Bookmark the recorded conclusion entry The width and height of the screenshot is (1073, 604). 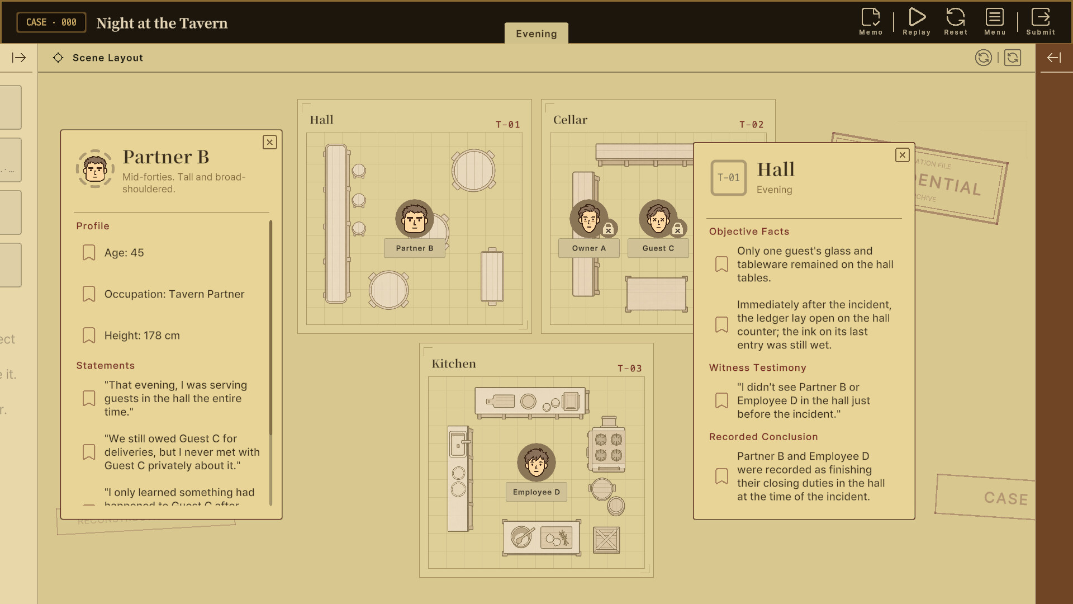click(722, 476)
